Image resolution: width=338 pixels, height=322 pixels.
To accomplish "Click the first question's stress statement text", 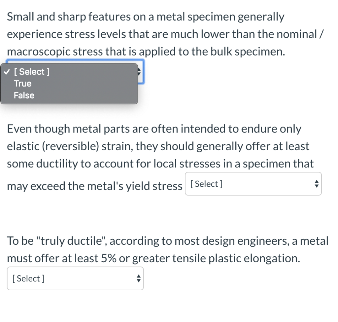I will coord(145,34).
